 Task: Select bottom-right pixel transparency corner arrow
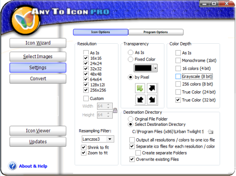pos(152,100)
